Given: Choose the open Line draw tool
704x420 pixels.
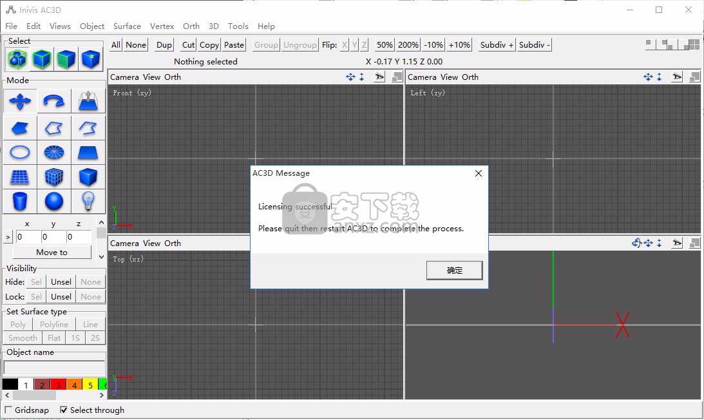Looking at the screenshot, I should (x=88, y=128).
